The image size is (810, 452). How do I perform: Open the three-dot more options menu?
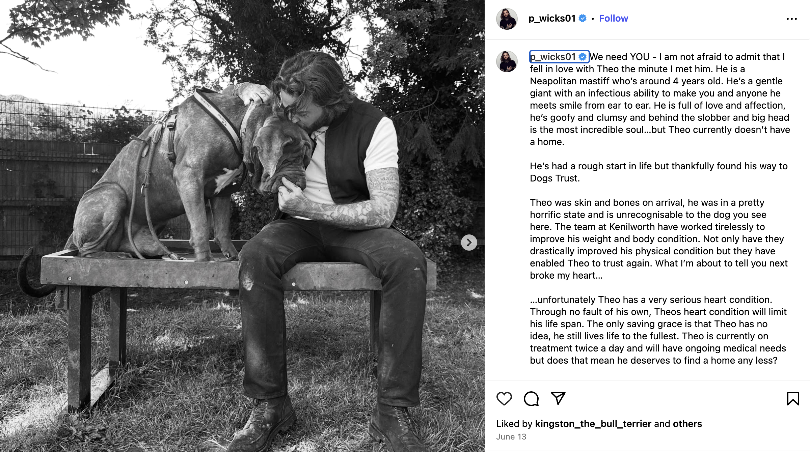point(791,19)
